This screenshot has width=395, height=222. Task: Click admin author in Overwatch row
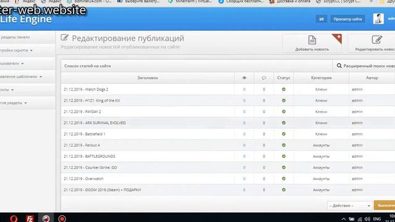(357, 179)
